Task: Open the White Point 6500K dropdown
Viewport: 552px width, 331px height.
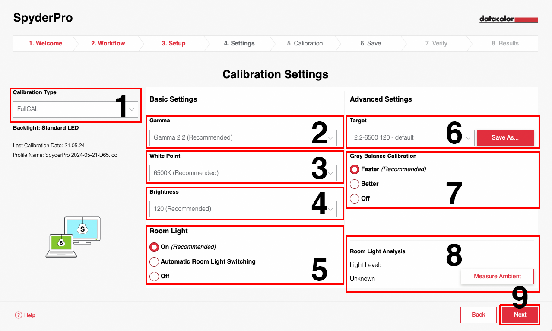Action: tap(243, 173)
